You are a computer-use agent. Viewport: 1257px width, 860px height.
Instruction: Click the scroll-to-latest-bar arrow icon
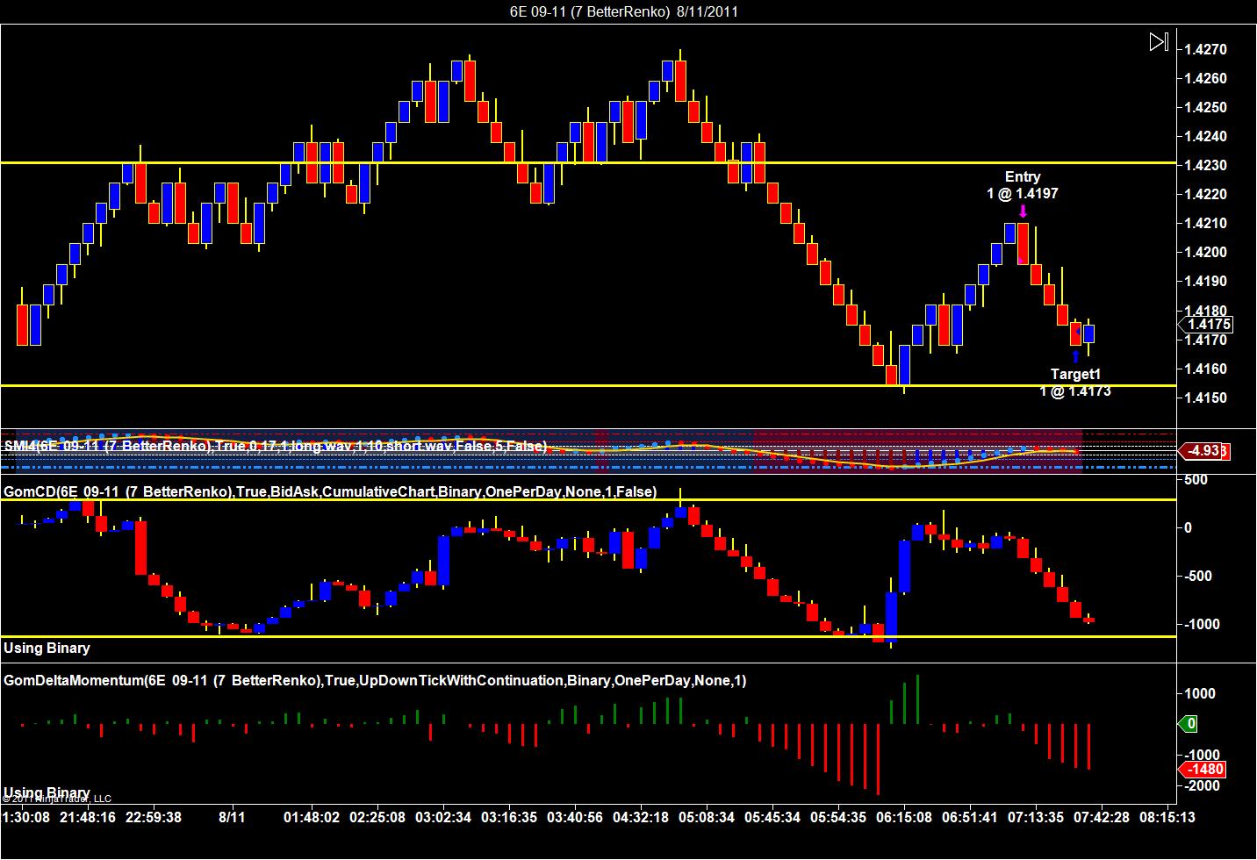tap(1159, 41)
